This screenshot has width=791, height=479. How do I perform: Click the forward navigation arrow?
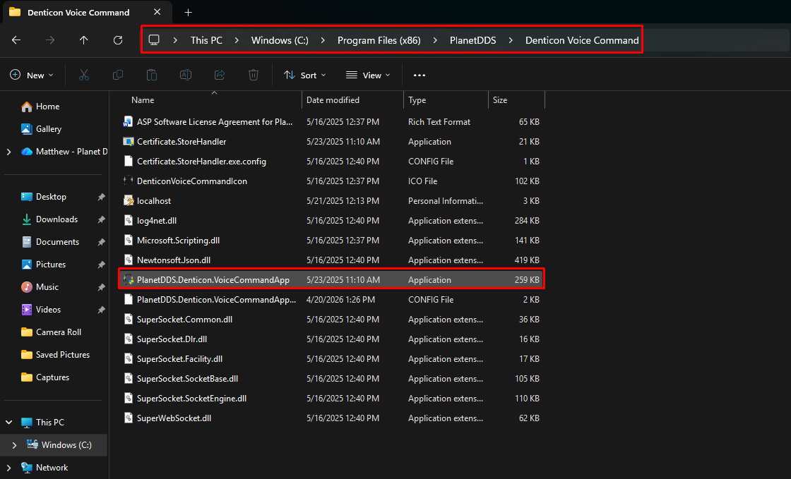50,40
